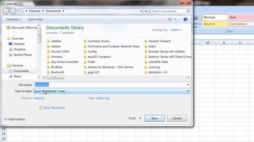Screen dimensions: 254x142
Task: Click the New folder button
Action: (36, 19)
